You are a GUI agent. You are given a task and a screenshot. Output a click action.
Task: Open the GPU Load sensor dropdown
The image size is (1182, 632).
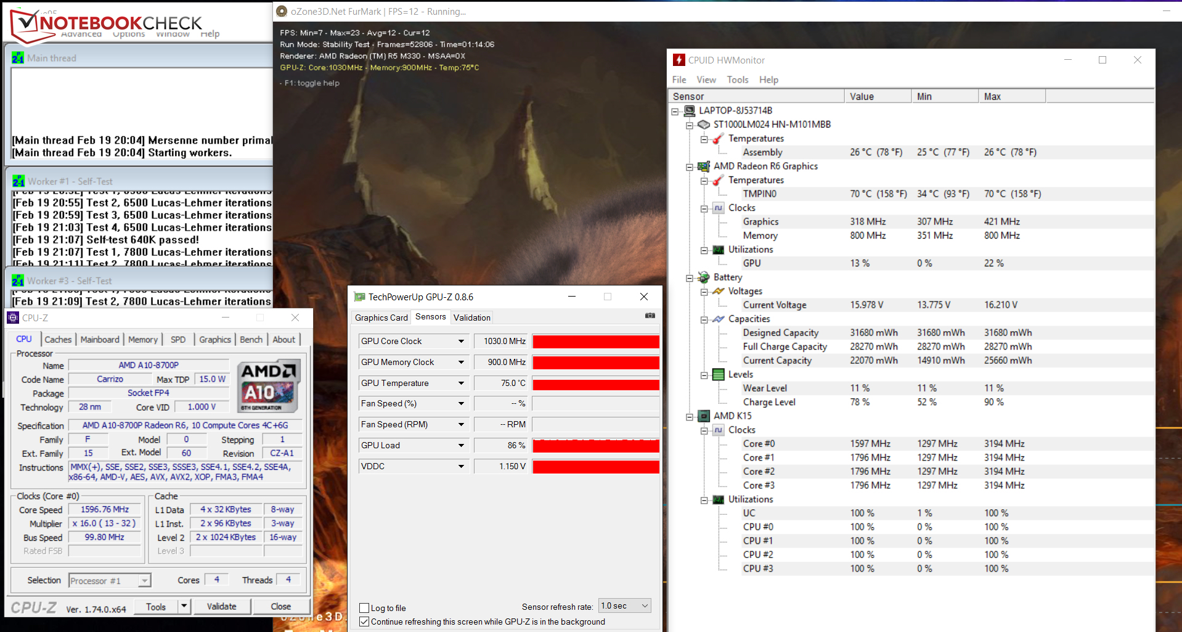click(461, 445)
